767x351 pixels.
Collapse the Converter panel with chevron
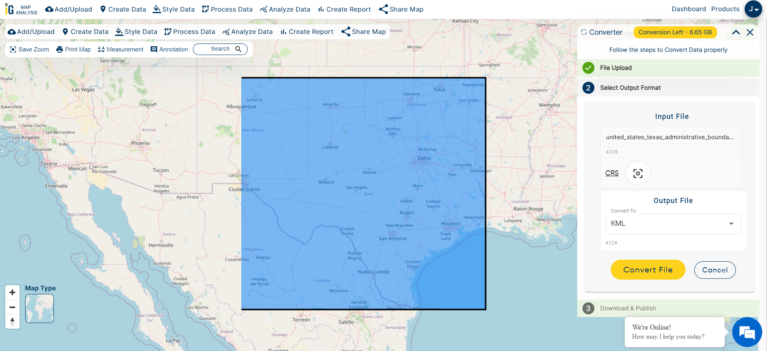click(736, 32)
